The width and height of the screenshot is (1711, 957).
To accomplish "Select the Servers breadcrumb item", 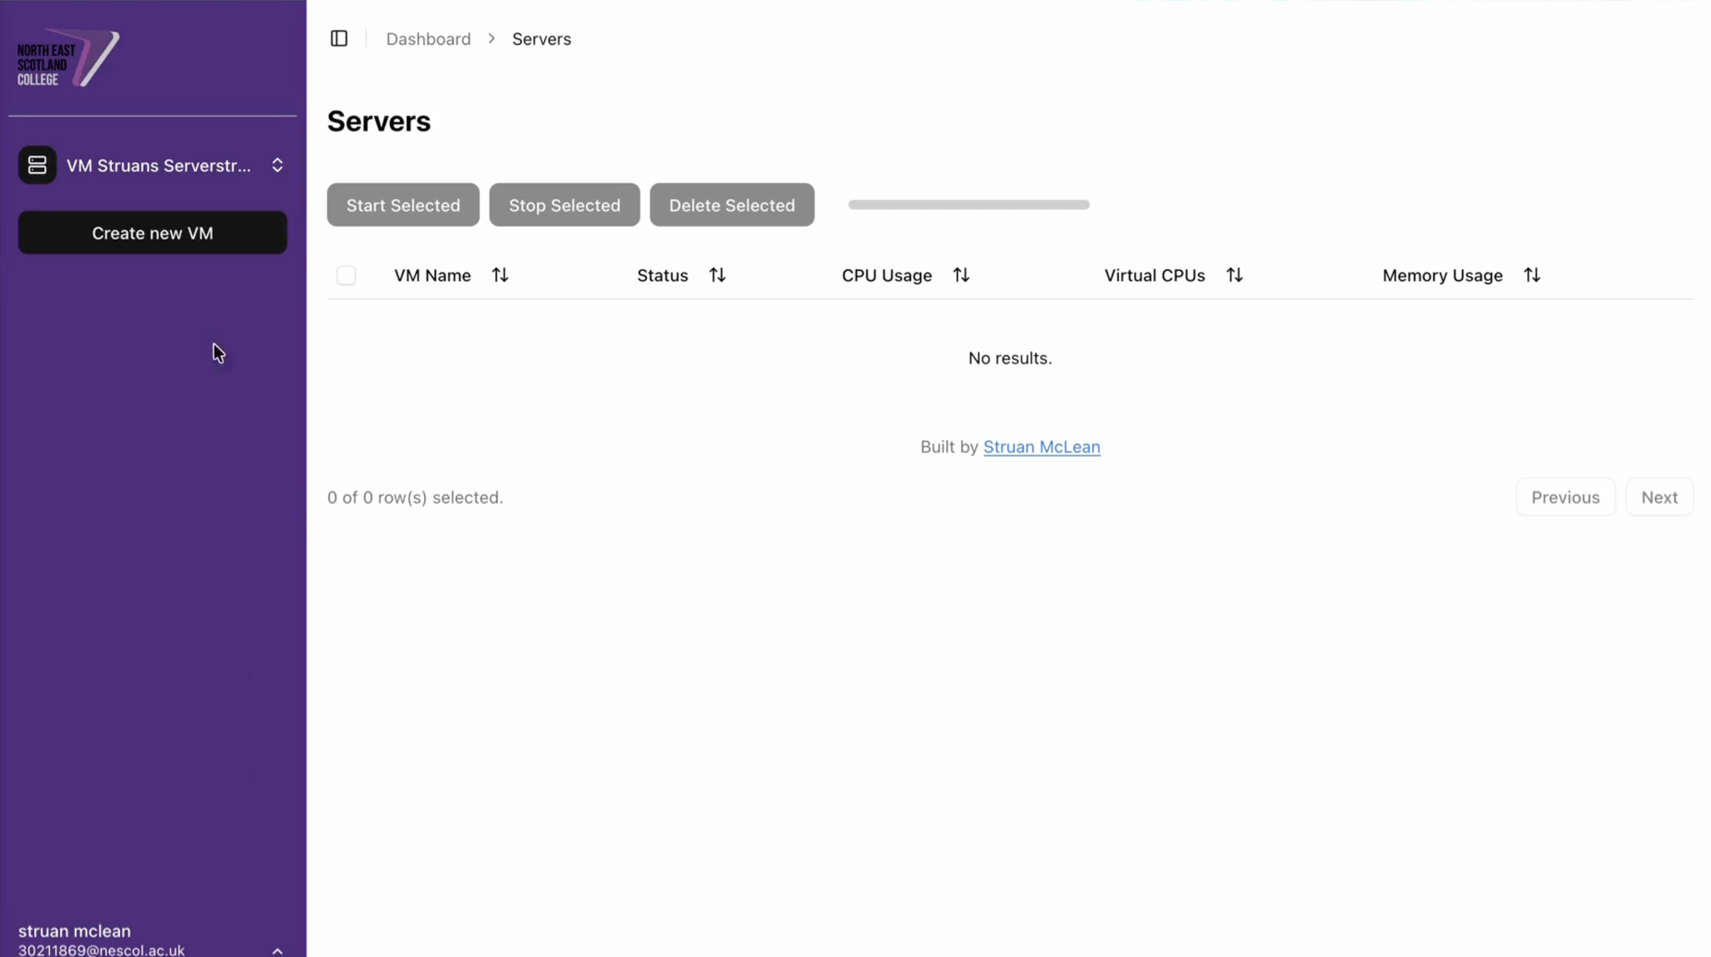I will pos(542,39).
